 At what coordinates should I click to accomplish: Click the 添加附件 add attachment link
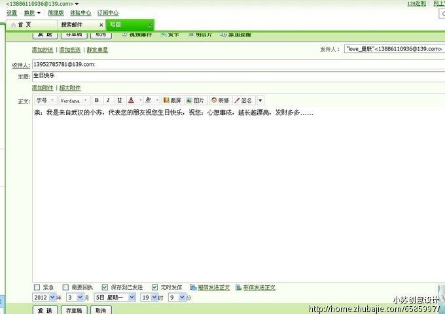43,88
